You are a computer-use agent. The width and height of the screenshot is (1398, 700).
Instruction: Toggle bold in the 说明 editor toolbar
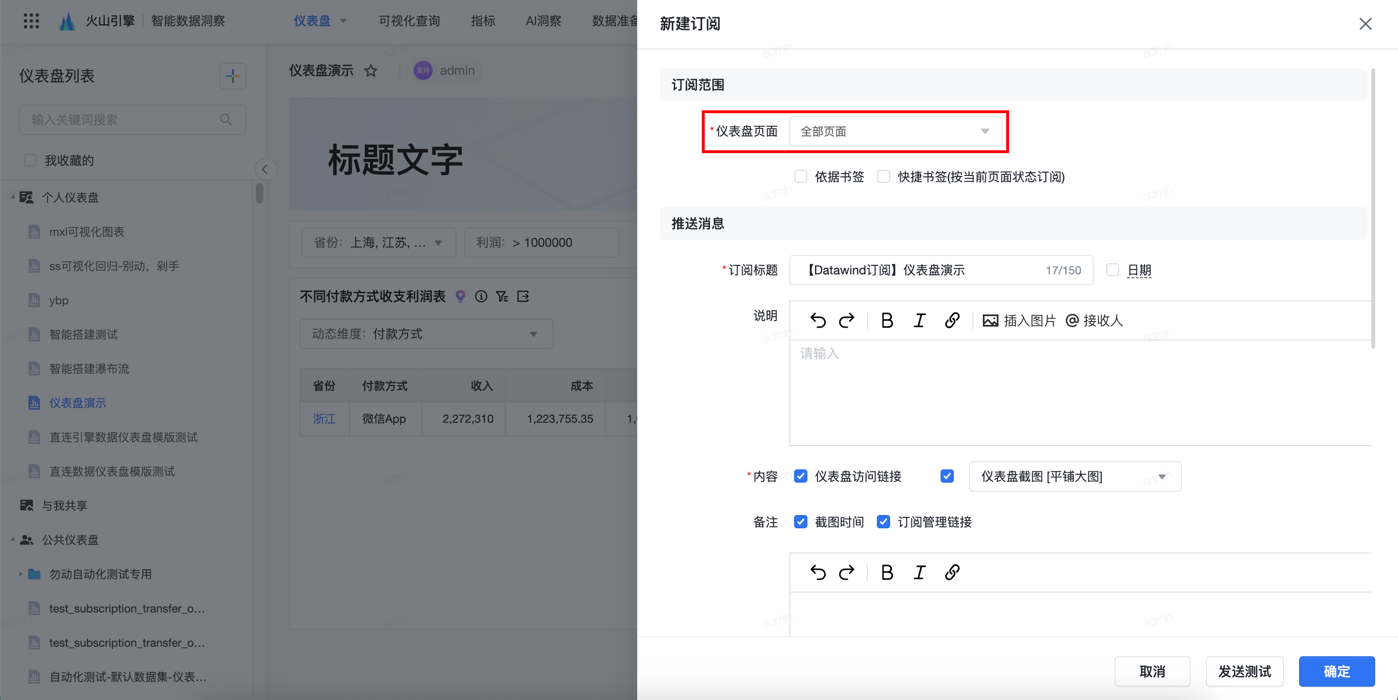click(887, 321)
